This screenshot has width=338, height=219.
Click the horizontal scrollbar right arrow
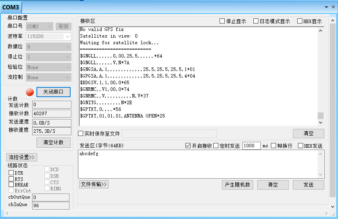point(326,214)
